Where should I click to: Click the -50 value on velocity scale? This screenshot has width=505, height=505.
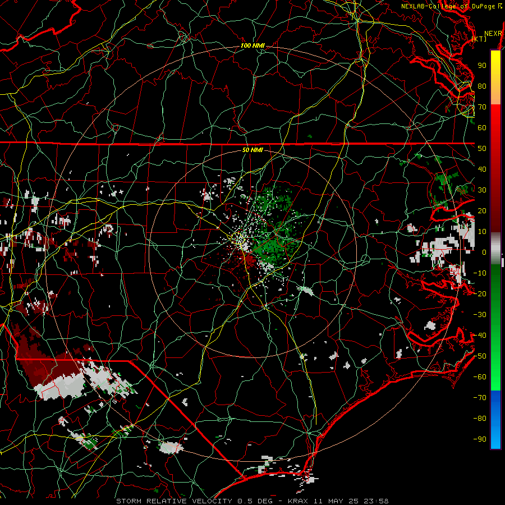pyautogui.click(x=480, y=356)
